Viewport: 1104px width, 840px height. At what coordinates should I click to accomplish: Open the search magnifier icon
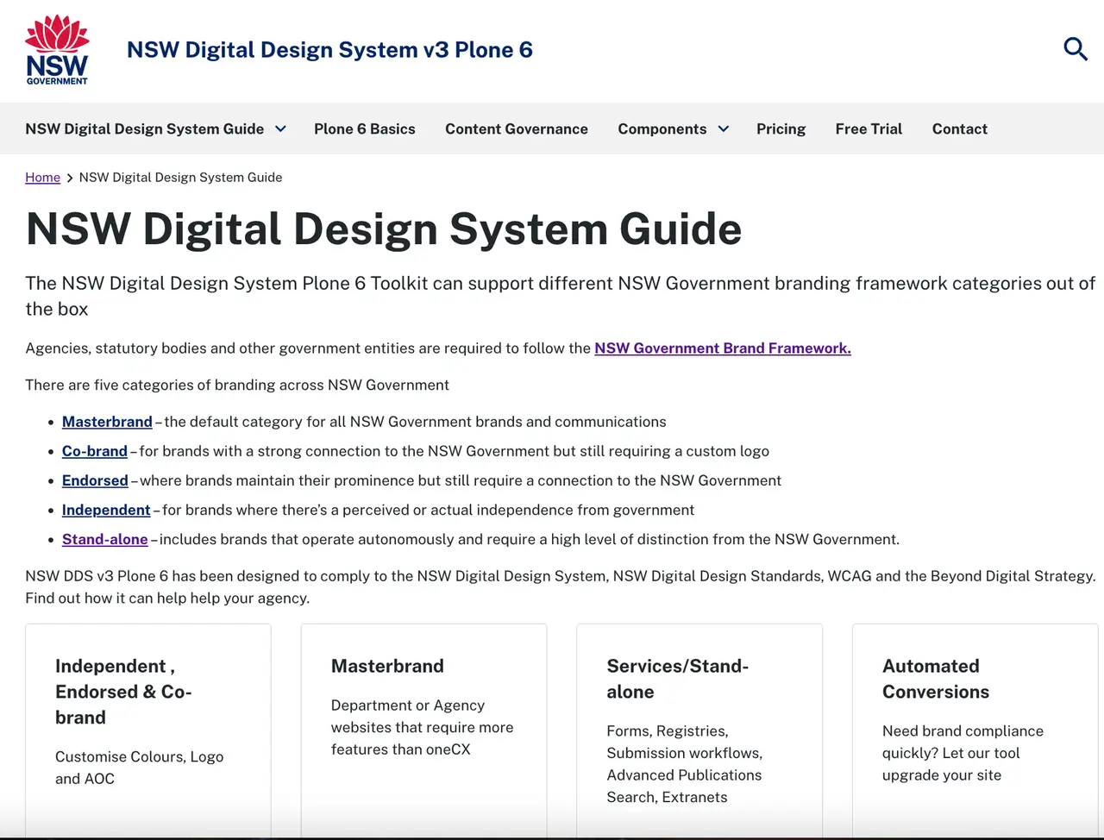pyautogui.click(x=1075, y=49)
